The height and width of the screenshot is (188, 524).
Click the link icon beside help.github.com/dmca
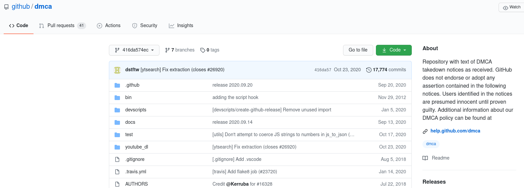[x=425, y=131]
